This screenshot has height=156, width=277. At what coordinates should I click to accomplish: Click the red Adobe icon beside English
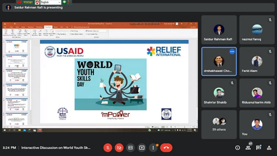tap(37, 2)
